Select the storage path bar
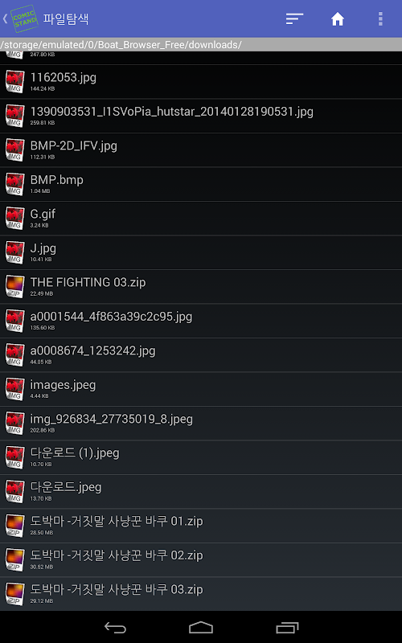The height and width of the screenshot is (643, 402). (201, 45)
